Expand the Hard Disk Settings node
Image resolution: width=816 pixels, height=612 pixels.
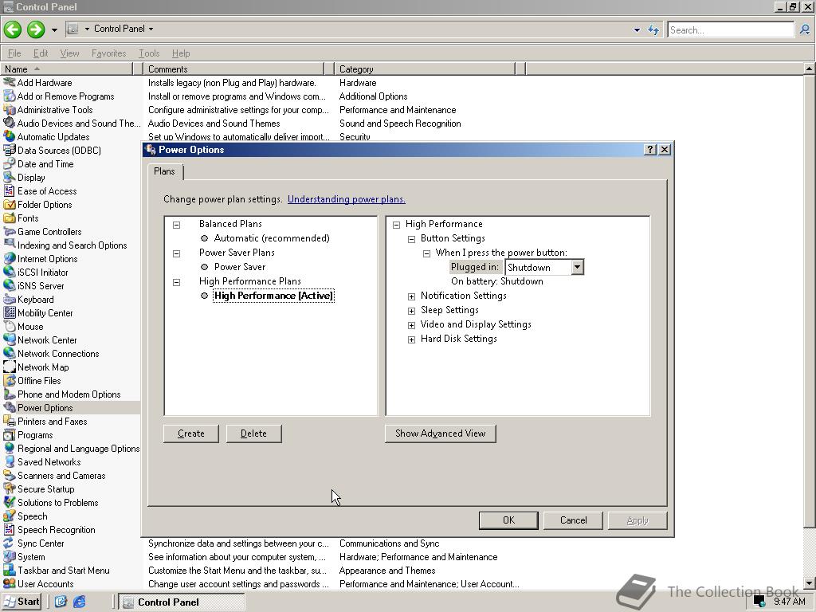point(412,339)
